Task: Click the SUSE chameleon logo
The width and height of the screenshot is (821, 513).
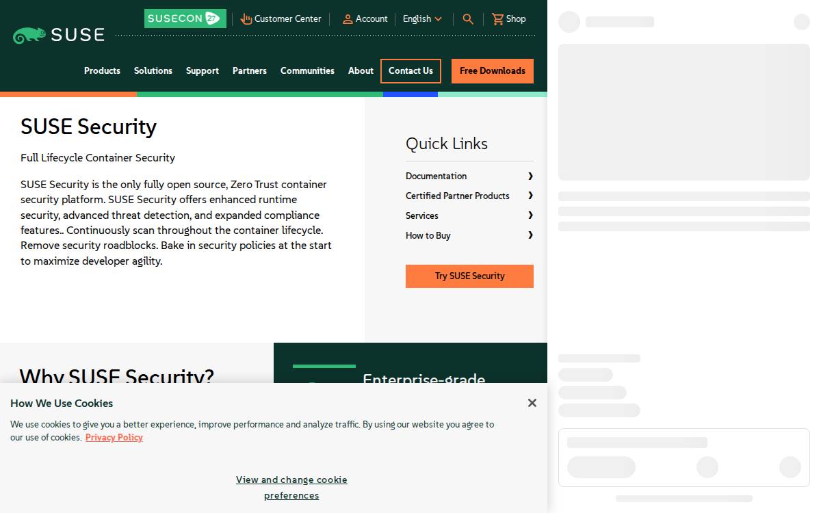Action: point(59,35)
